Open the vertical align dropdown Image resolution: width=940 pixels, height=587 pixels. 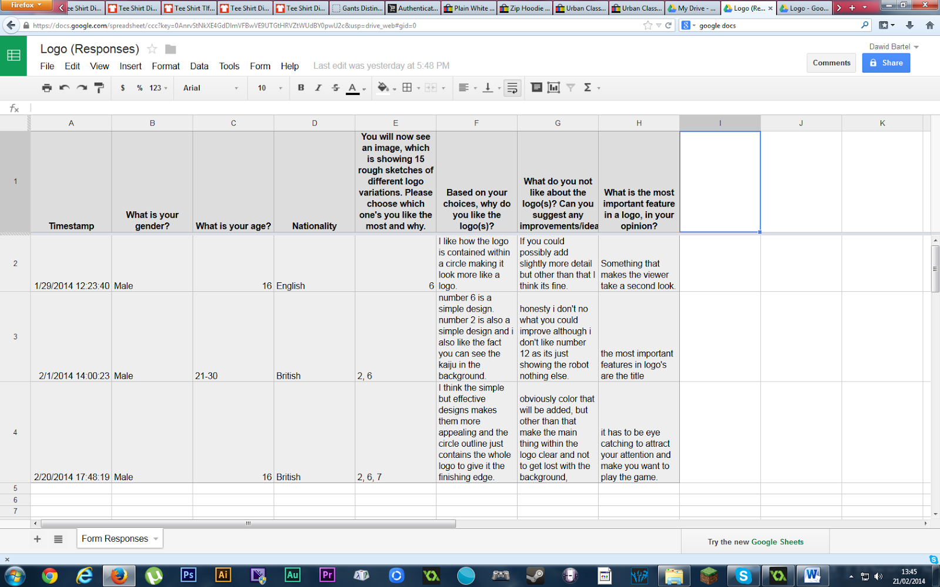tap(491, 87)
